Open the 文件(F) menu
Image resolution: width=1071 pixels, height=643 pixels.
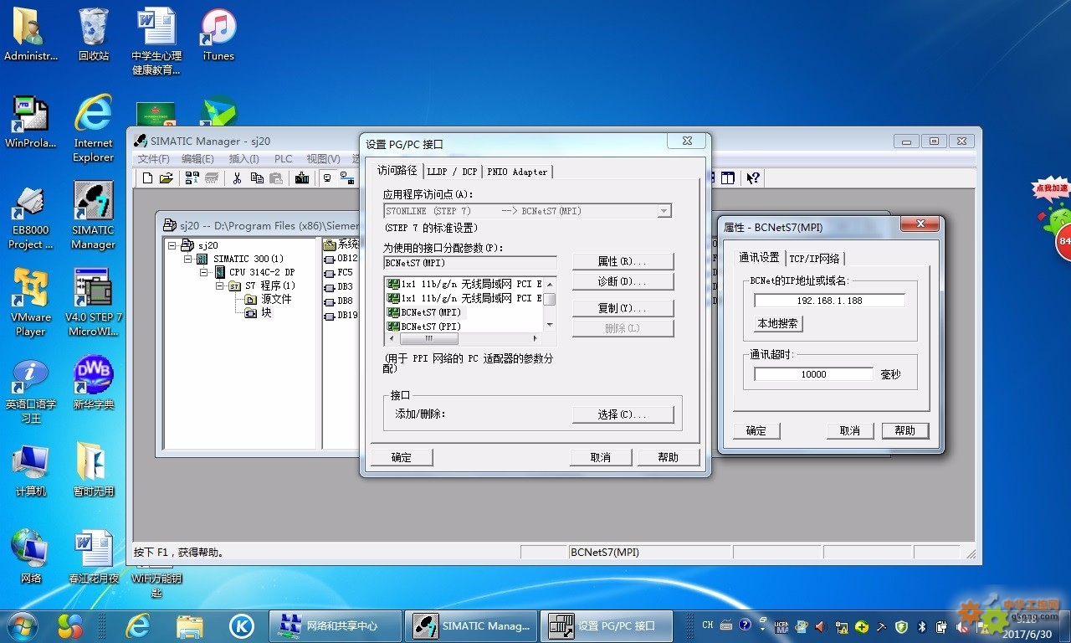[154, 159]
